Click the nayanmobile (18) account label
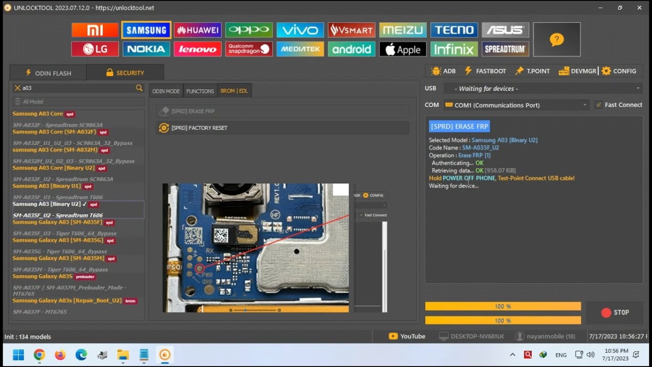Screen dimensions: 652x367 (x=545, y=336)
